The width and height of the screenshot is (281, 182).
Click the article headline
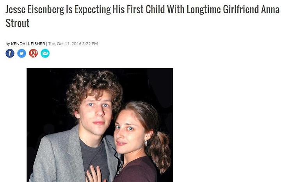tap(142, 16)
